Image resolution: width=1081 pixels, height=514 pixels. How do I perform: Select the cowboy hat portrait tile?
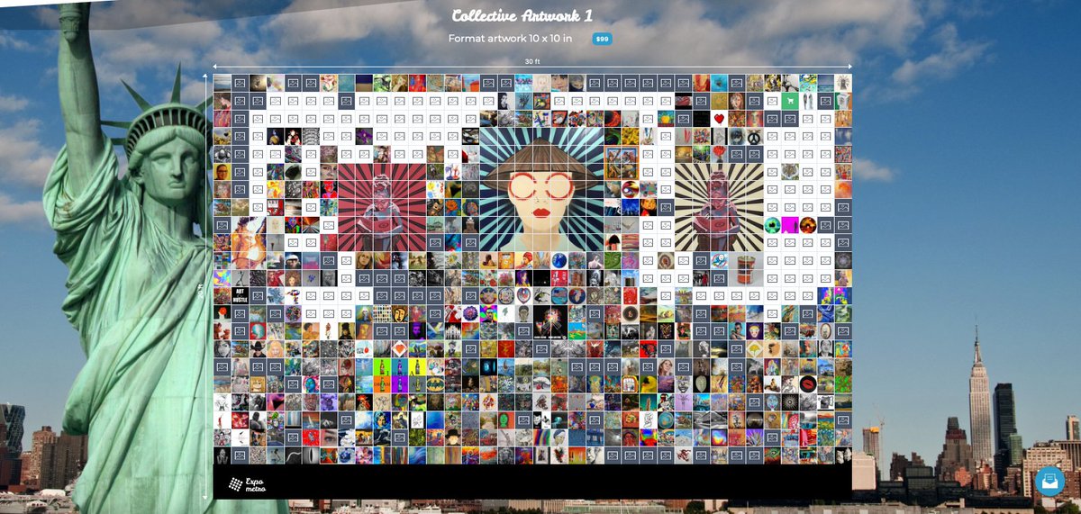pyautogui.click(x=258, y=349)
